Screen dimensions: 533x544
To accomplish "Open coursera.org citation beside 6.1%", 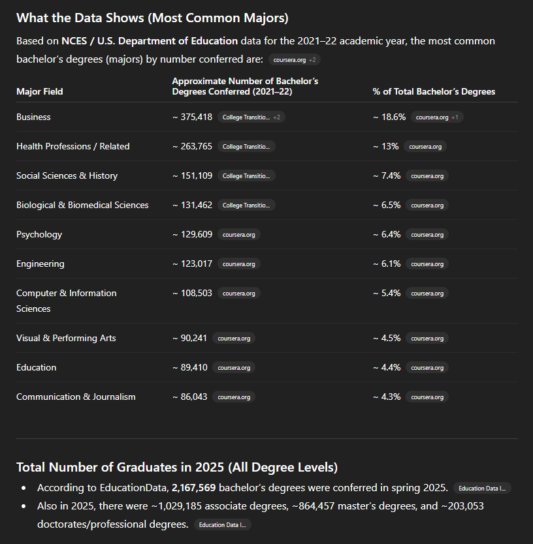I will click(427, 264).
